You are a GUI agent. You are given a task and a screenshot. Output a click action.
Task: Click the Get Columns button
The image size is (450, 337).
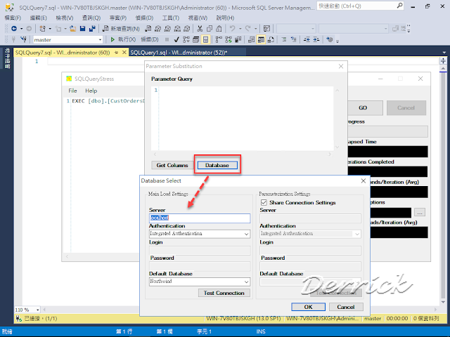(x=172, y=165)
